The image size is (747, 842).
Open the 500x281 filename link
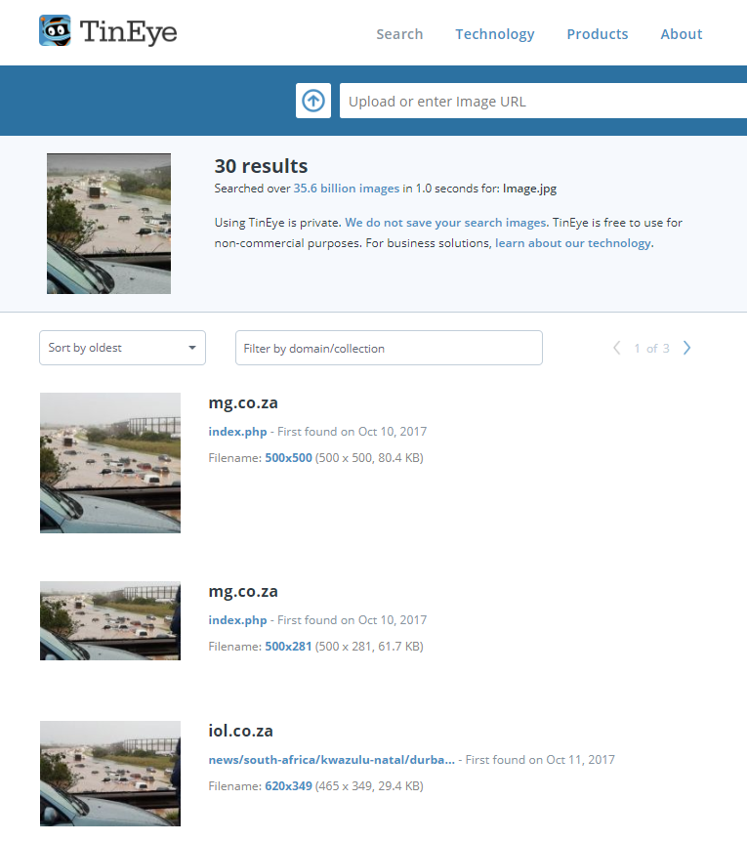[x=289, y=647]
